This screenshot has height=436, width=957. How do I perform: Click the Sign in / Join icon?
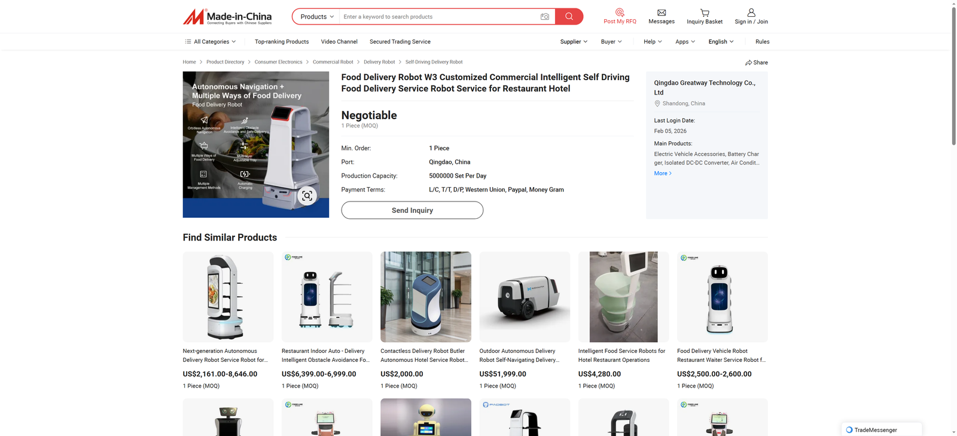(751, 13)
